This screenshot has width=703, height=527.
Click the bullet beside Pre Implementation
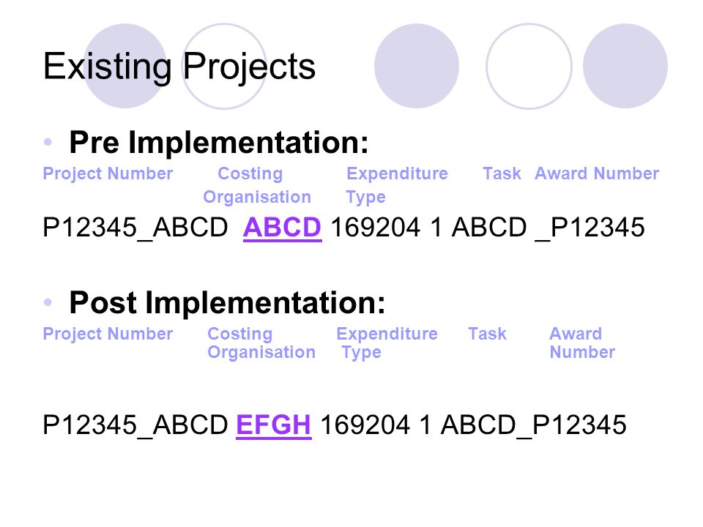click(x=48, y=143)
